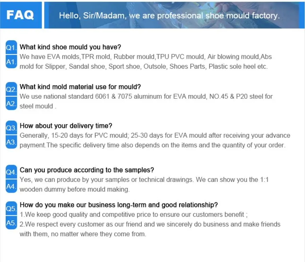This screenshot has height=262, width=305.
Task: Select question about mold material use
Action: coord(81,87)
